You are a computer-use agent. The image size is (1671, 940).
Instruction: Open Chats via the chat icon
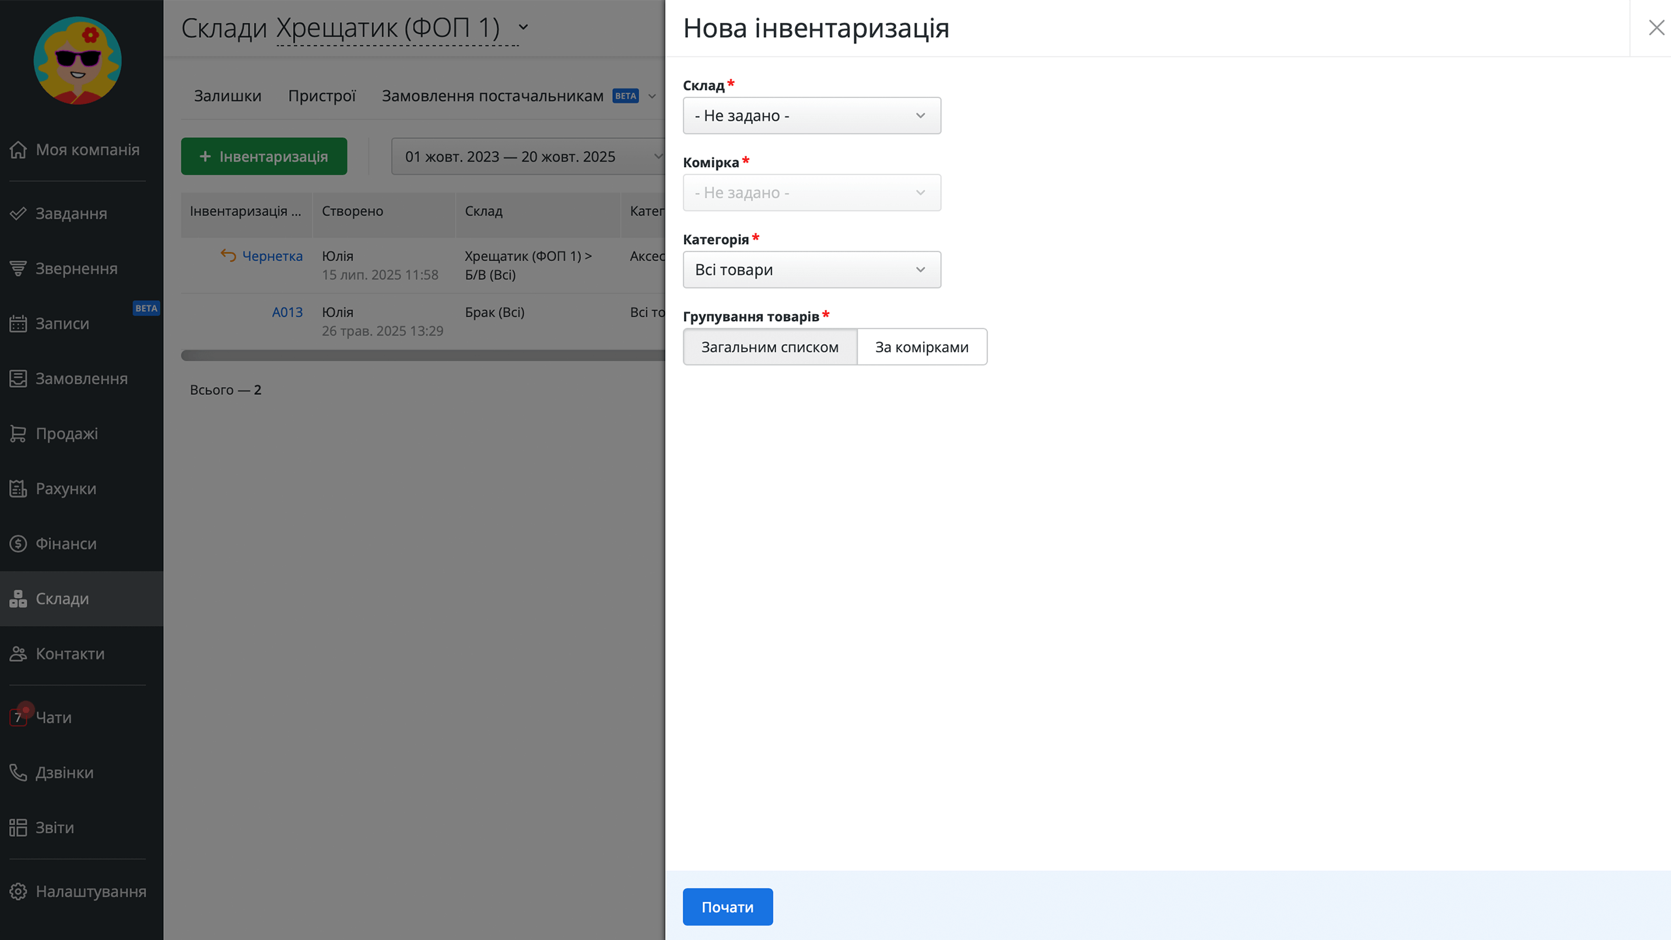point(18,717)
